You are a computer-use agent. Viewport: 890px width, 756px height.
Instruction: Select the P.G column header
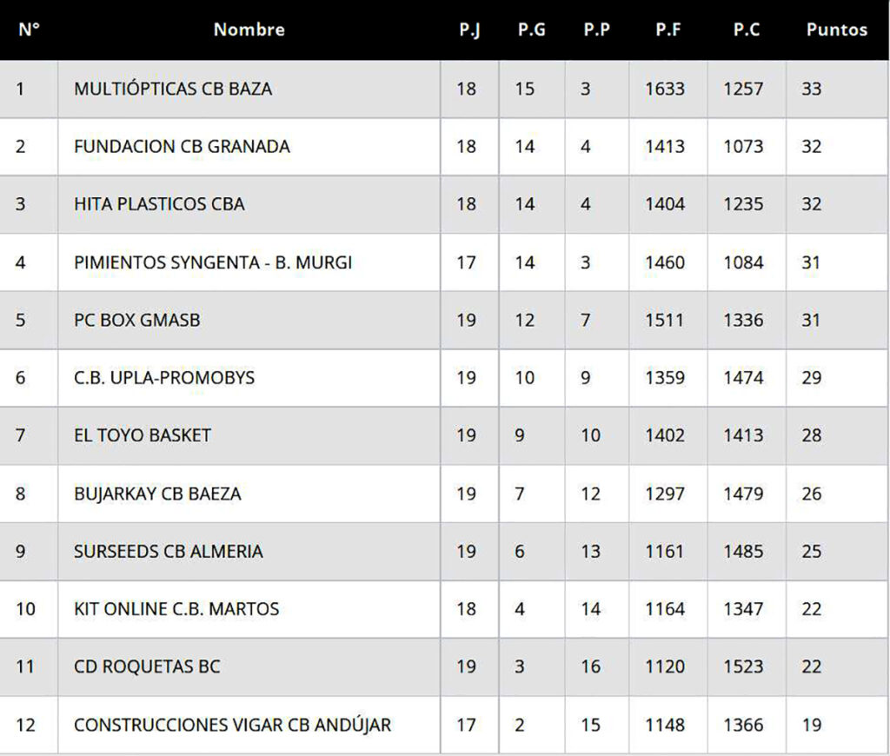[x=531, y=30]
